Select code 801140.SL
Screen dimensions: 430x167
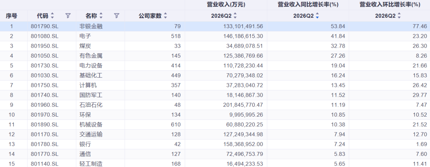(x=45, y=164)
